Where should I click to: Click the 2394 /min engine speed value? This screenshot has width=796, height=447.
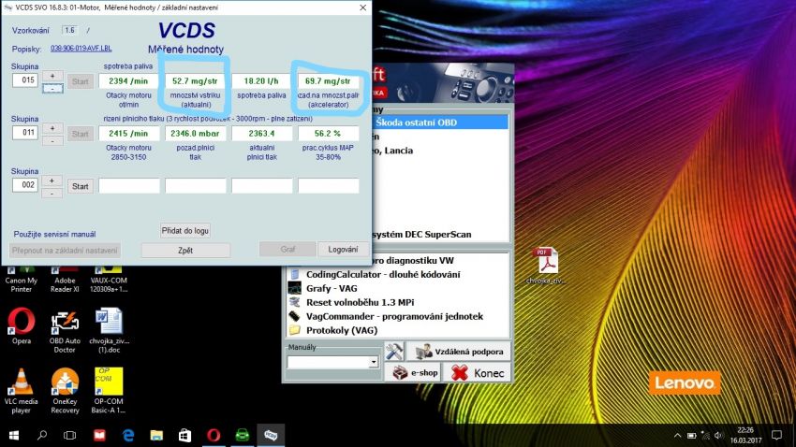(x=129, y=81)
